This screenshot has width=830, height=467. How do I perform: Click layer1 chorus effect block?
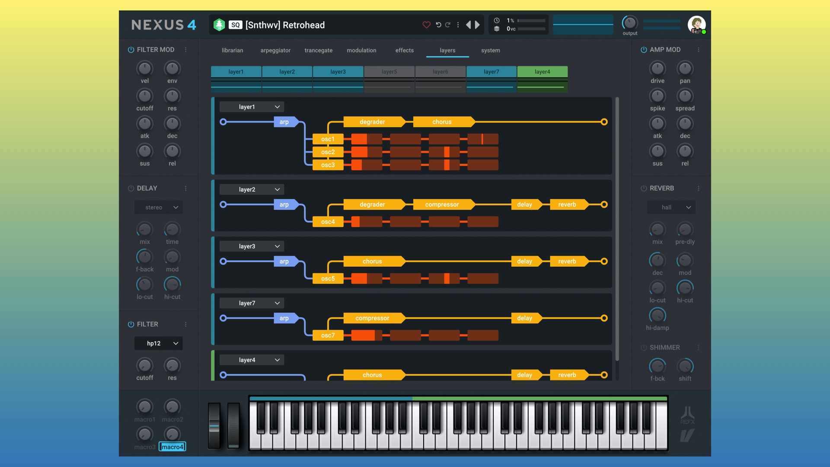coord(444,122)
